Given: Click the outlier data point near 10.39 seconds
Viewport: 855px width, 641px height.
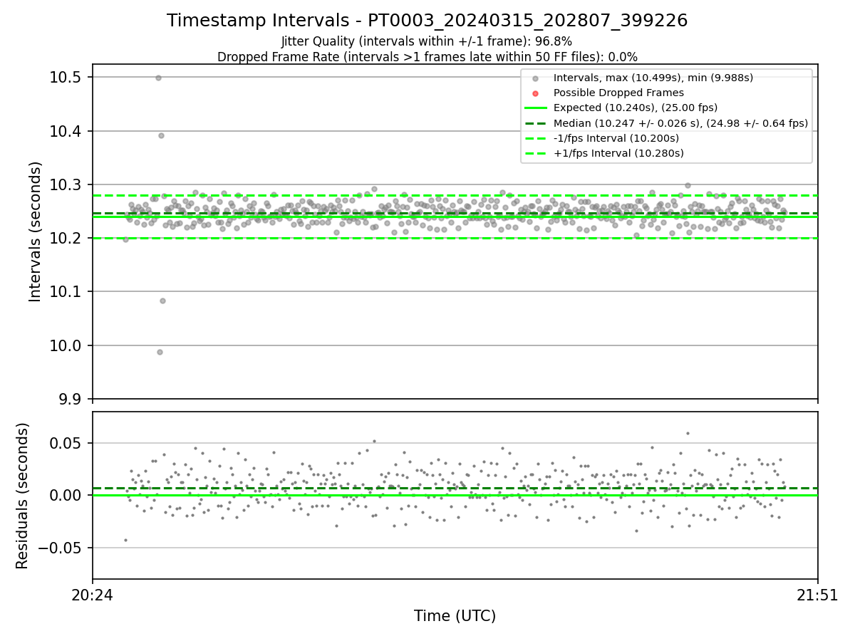Looking at the screenshot, I should tap(161, 135).
